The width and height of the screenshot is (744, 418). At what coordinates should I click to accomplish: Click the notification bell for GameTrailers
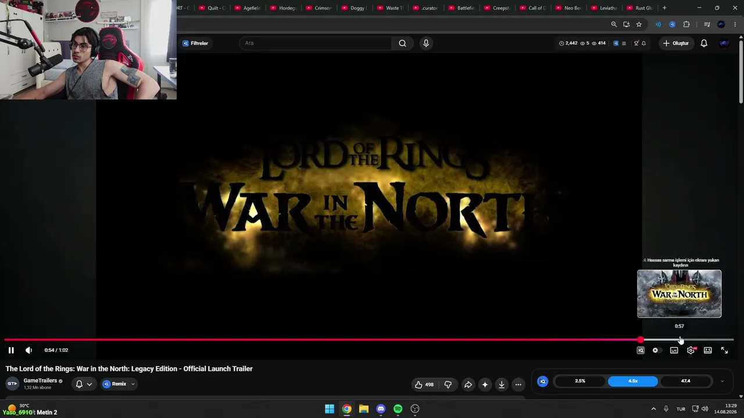(79, 384)
